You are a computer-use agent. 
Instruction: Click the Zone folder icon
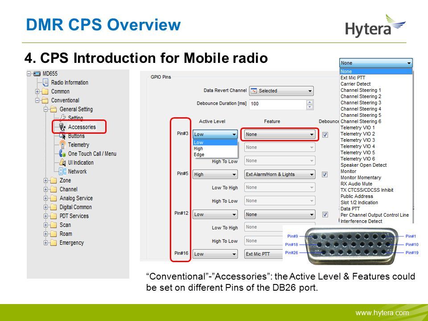tap(53, 181)
